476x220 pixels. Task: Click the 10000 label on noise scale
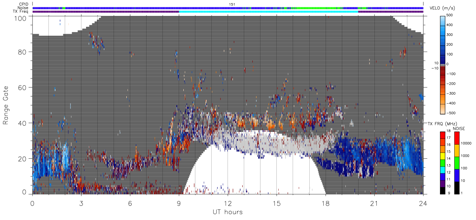pyautogui.click(x=466, y=143)
